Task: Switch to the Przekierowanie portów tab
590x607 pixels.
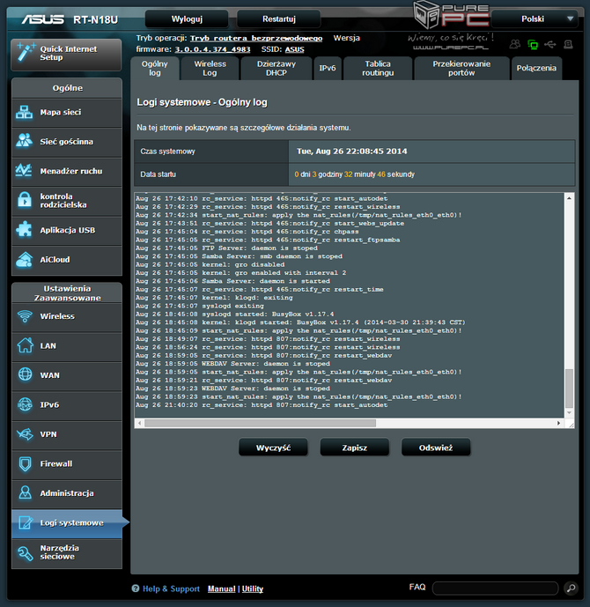Action: [x=461, y=68]
